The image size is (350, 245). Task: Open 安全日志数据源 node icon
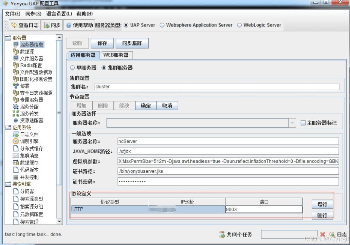[x=16, y=93]
